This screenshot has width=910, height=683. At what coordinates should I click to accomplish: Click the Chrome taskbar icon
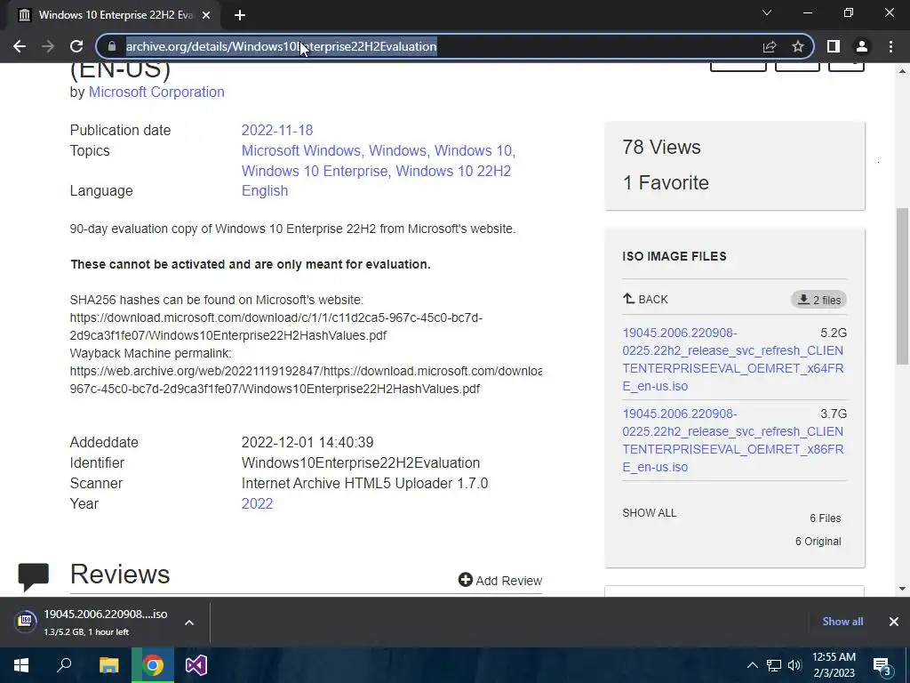click(153, 665)
